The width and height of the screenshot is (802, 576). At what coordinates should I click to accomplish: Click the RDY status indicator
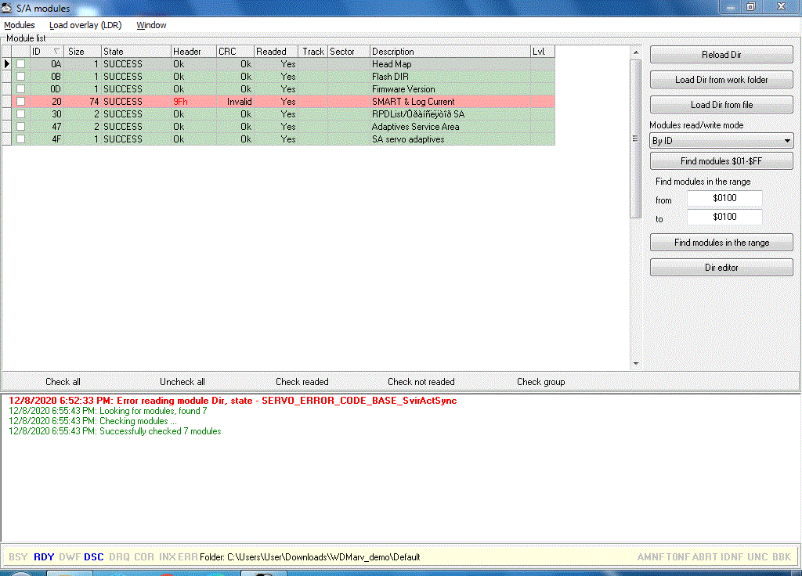point(44,557)
